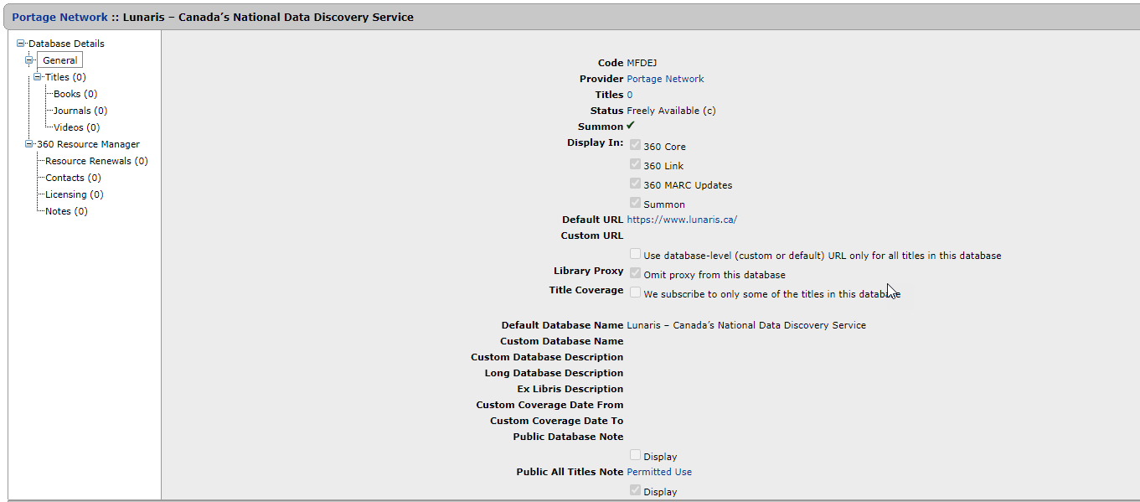Image resolution: width=1140 pixels, height=502 pixels.
Task: Toggle the 360 MARC Updates checkbox
Action: (636, 184)
